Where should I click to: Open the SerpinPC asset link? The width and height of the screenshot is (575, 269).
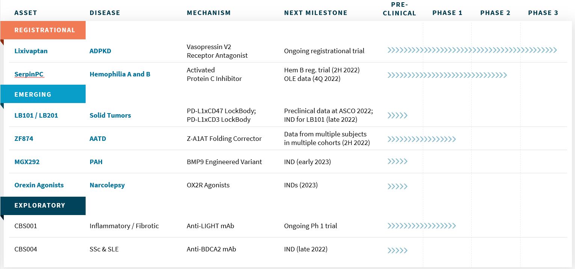point(29,74)
